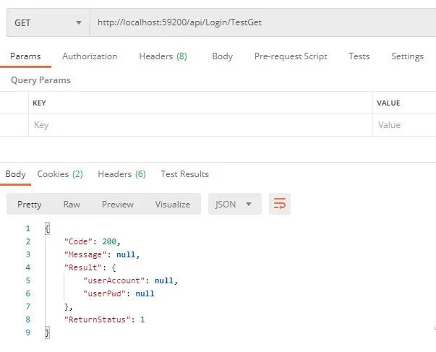Switch response view to Raw
This screenshot has height=352, width=436.
(72, 205)
